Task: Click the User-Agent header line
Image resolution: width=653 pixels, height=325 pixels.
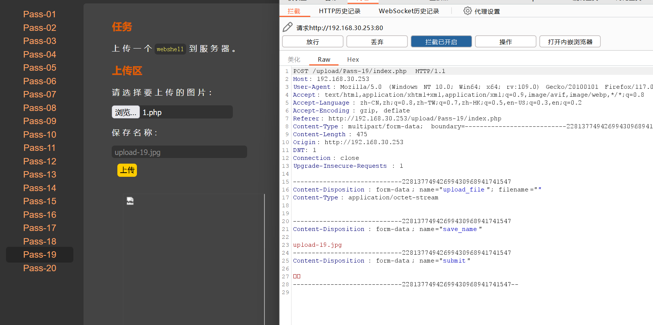Action: [473, 87]
